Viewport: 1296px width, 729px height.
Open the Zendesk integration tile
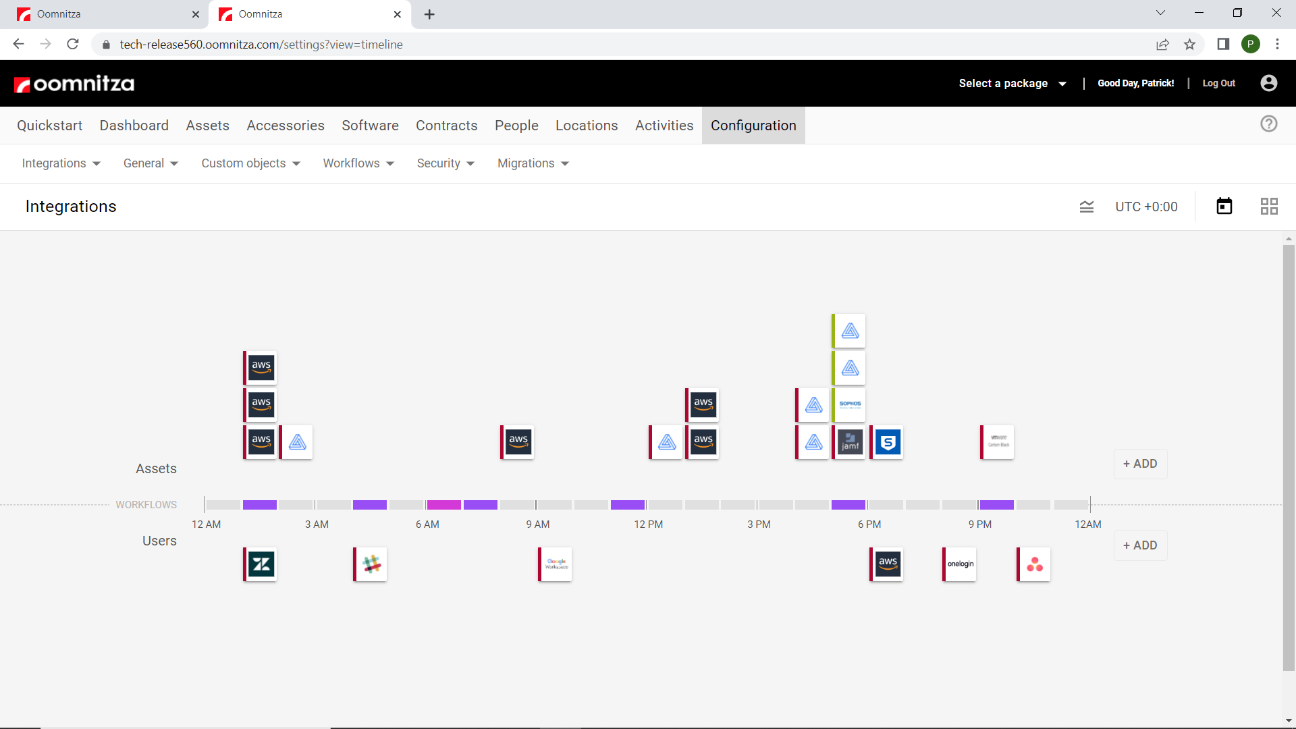point(261,564)
